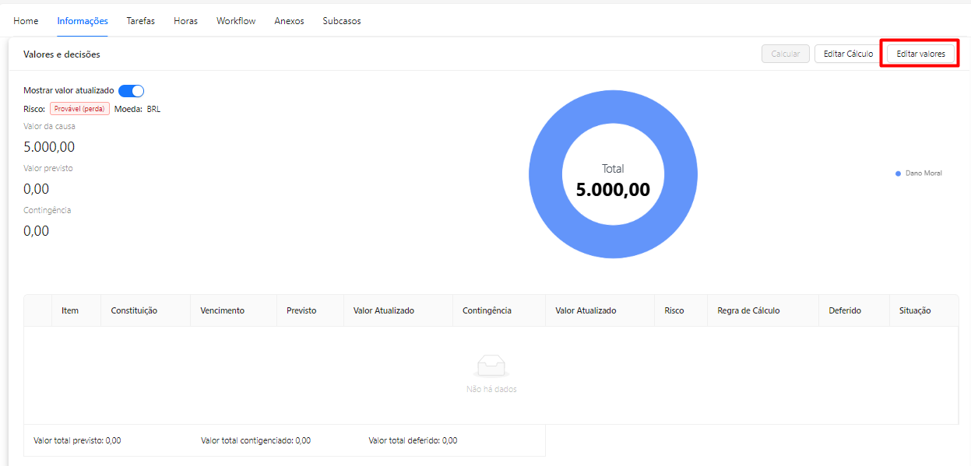Open the Workflow tab
Viewport: 971px width, 466px height.
(236, 21)
